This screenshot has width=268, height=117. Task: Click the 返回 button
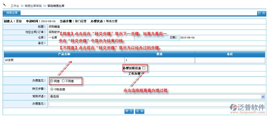pyautogui.click(x=140, y=111)
